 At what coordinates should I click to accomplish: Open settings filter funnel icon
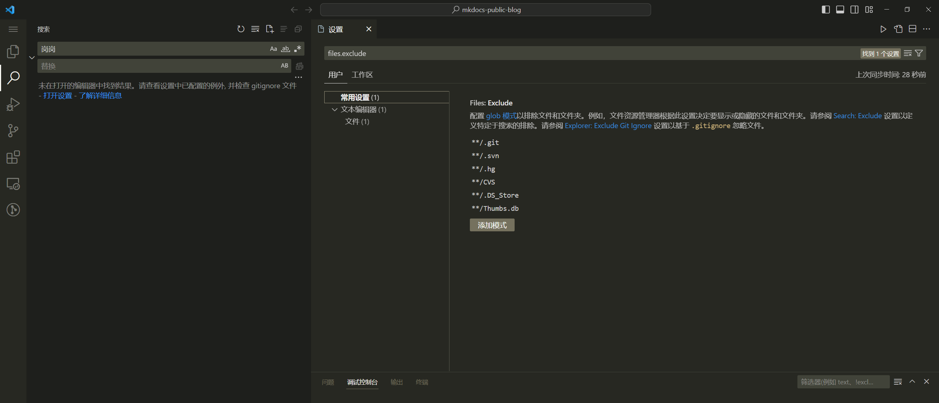click(x=919, y=53)
